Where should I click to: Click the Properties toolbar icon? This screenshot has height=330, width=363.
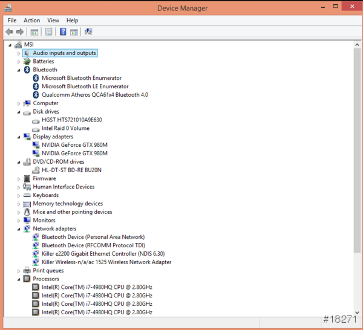(x=48, y=31)
